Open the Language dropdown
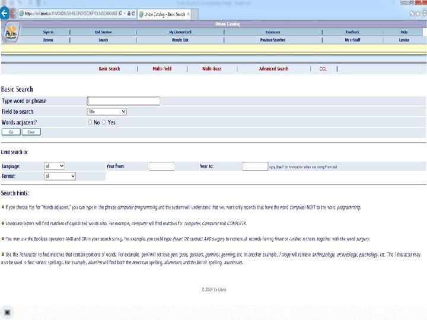 pyautogui.click(x=55, y=166)
